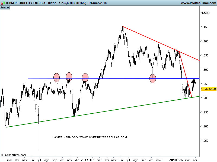217x162 pixels.
Task: Click the third pink circle marker
Action: click(x=85, y=78)
